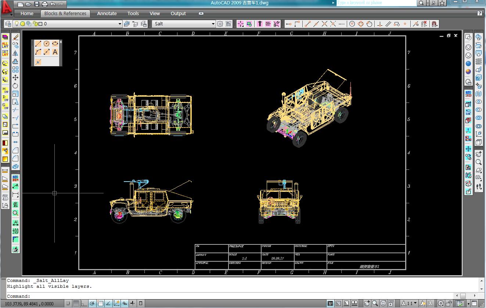
Task: Open the layer dropdown showing 0
Action: 67,24
